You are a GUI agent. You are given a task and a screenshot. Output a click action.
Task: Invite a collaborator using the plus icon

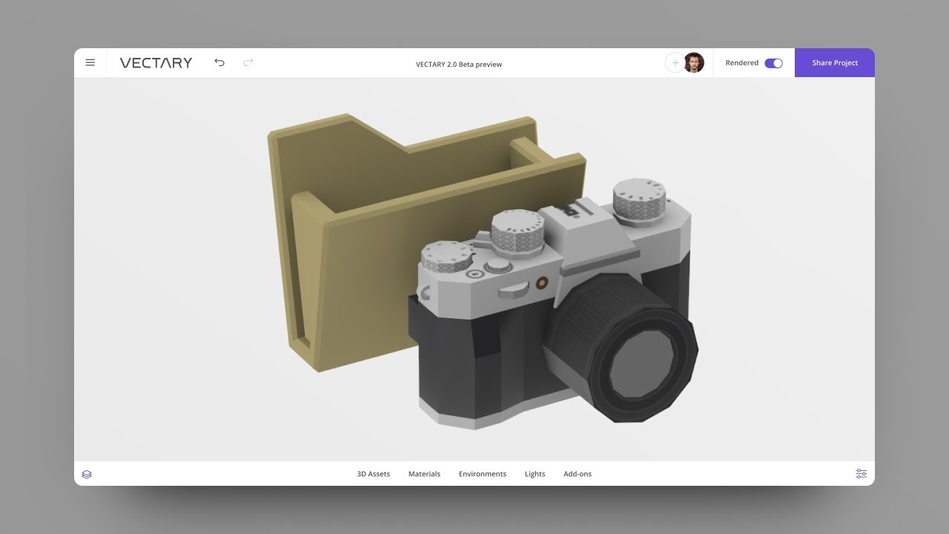(675, 63)
